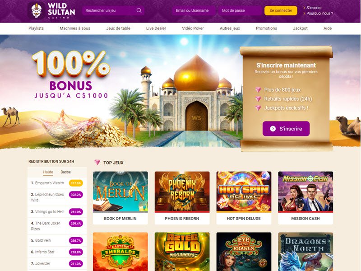The height and width of the screenshot is (271, 361).
Task: Click the diamond next to Plus de 800 jeux
Action: 258,90
